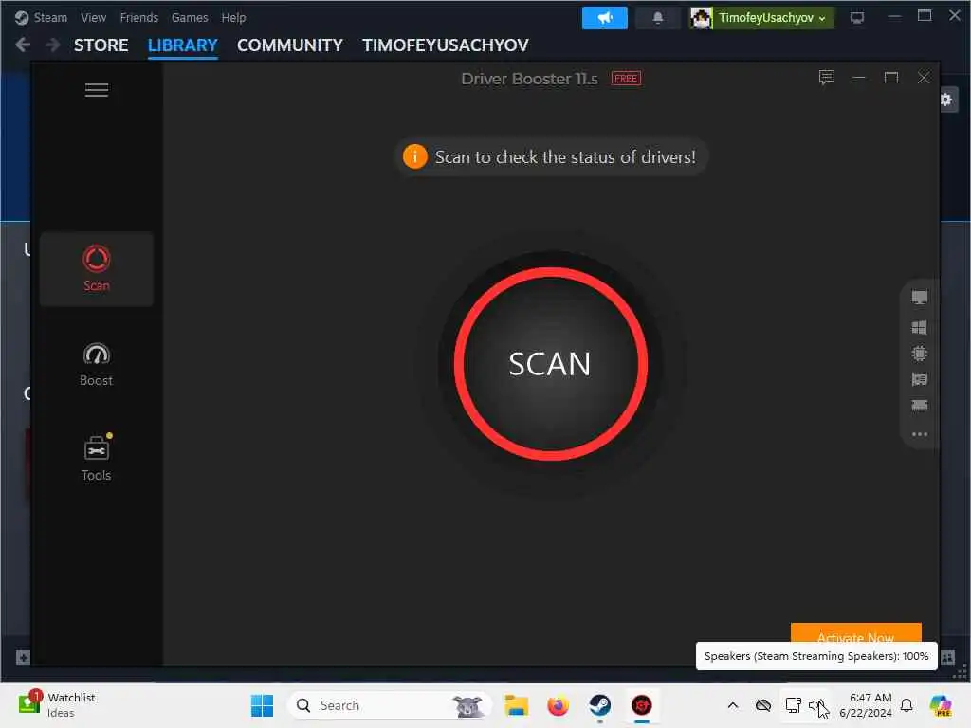
Task: Click the Steam Big Picture mode monitor icon
Action: pyautogui.click(x=856, y=18)
